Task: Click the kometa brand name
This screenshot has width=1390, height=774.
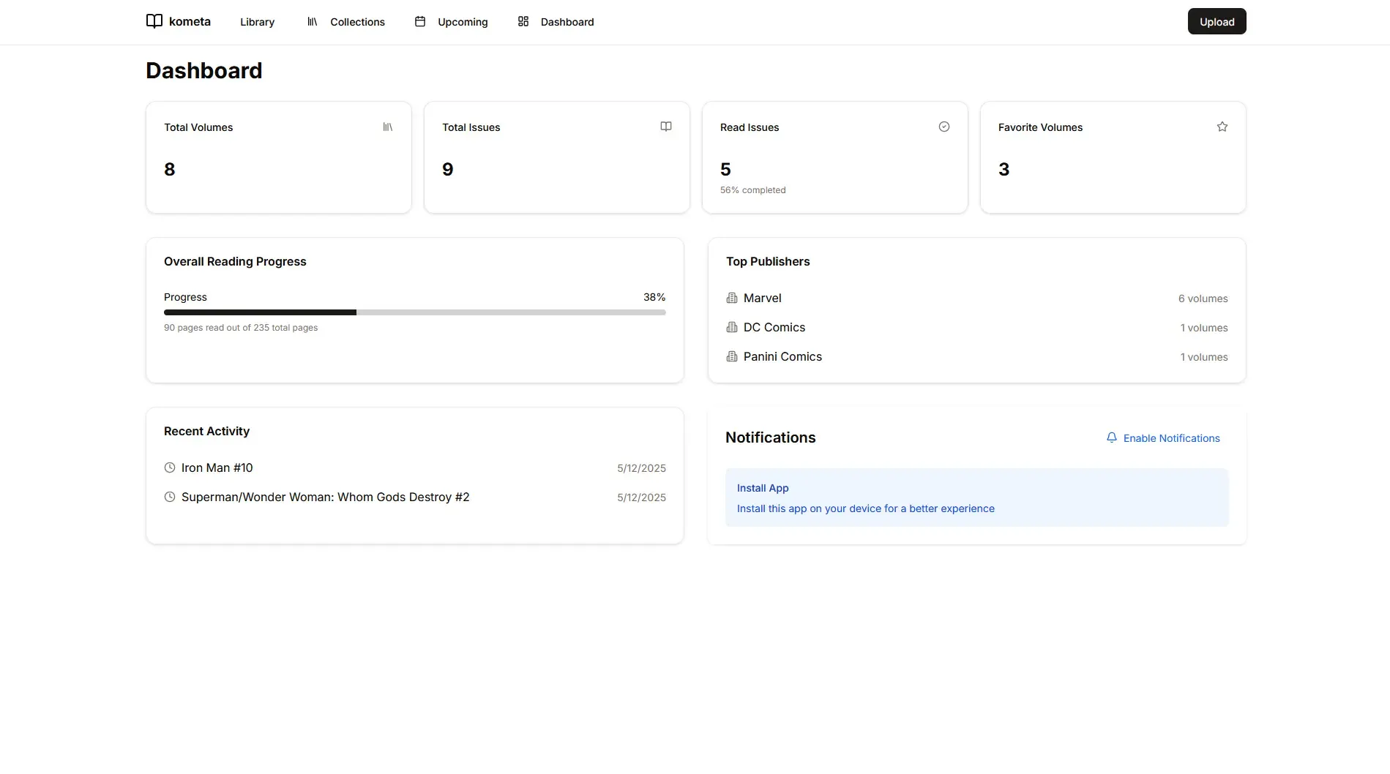Action: pyautogui.click(x=190, y=21)
